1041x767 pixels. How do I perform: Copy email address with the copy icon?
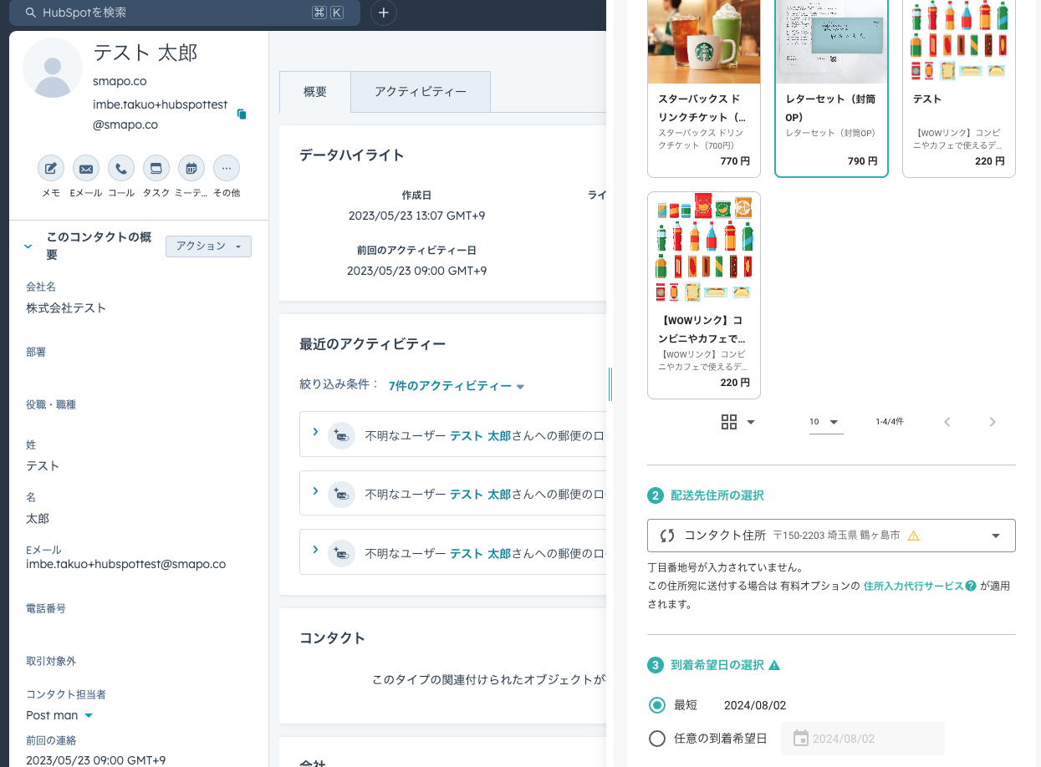tap(242, 114)
